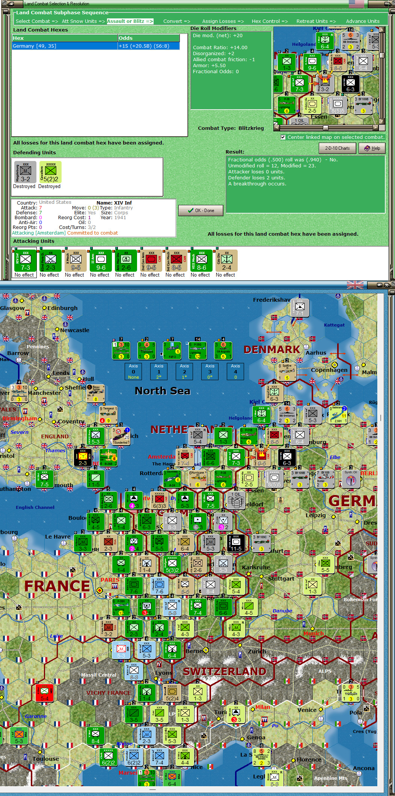The width and height of the screenshot is (395, 796).
Task: Click black 11-5 armor unit near Frankfurt
Action: tap(236, 543)
